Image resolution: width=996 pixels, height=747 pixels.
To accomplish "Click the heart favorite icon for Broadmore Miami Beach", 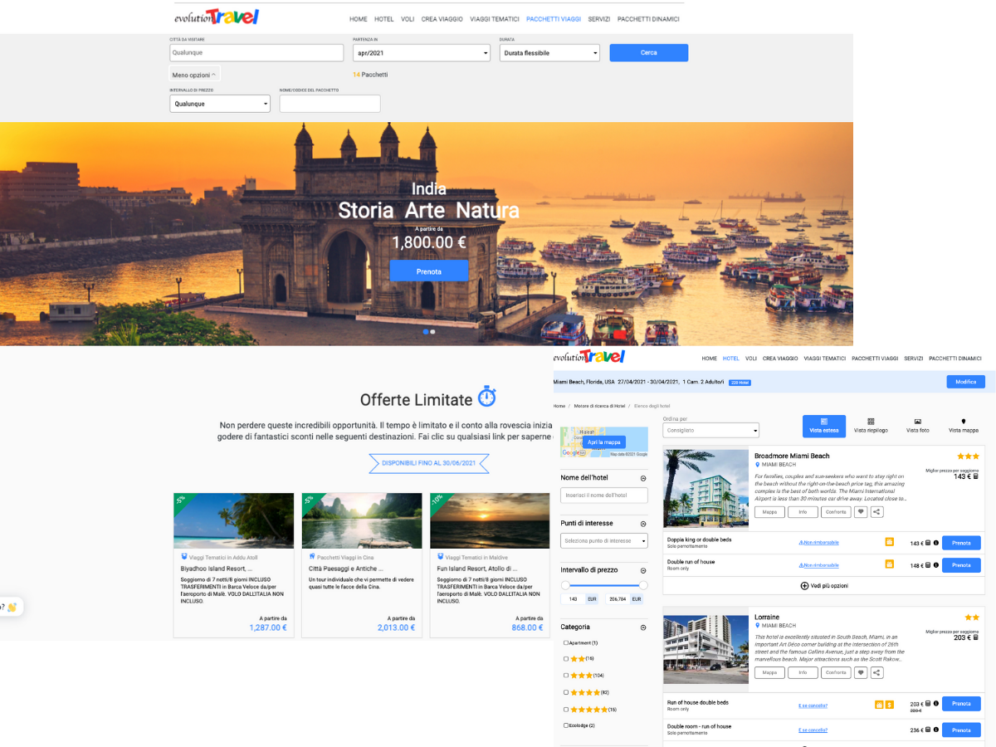I will click(x=861, y=512).
